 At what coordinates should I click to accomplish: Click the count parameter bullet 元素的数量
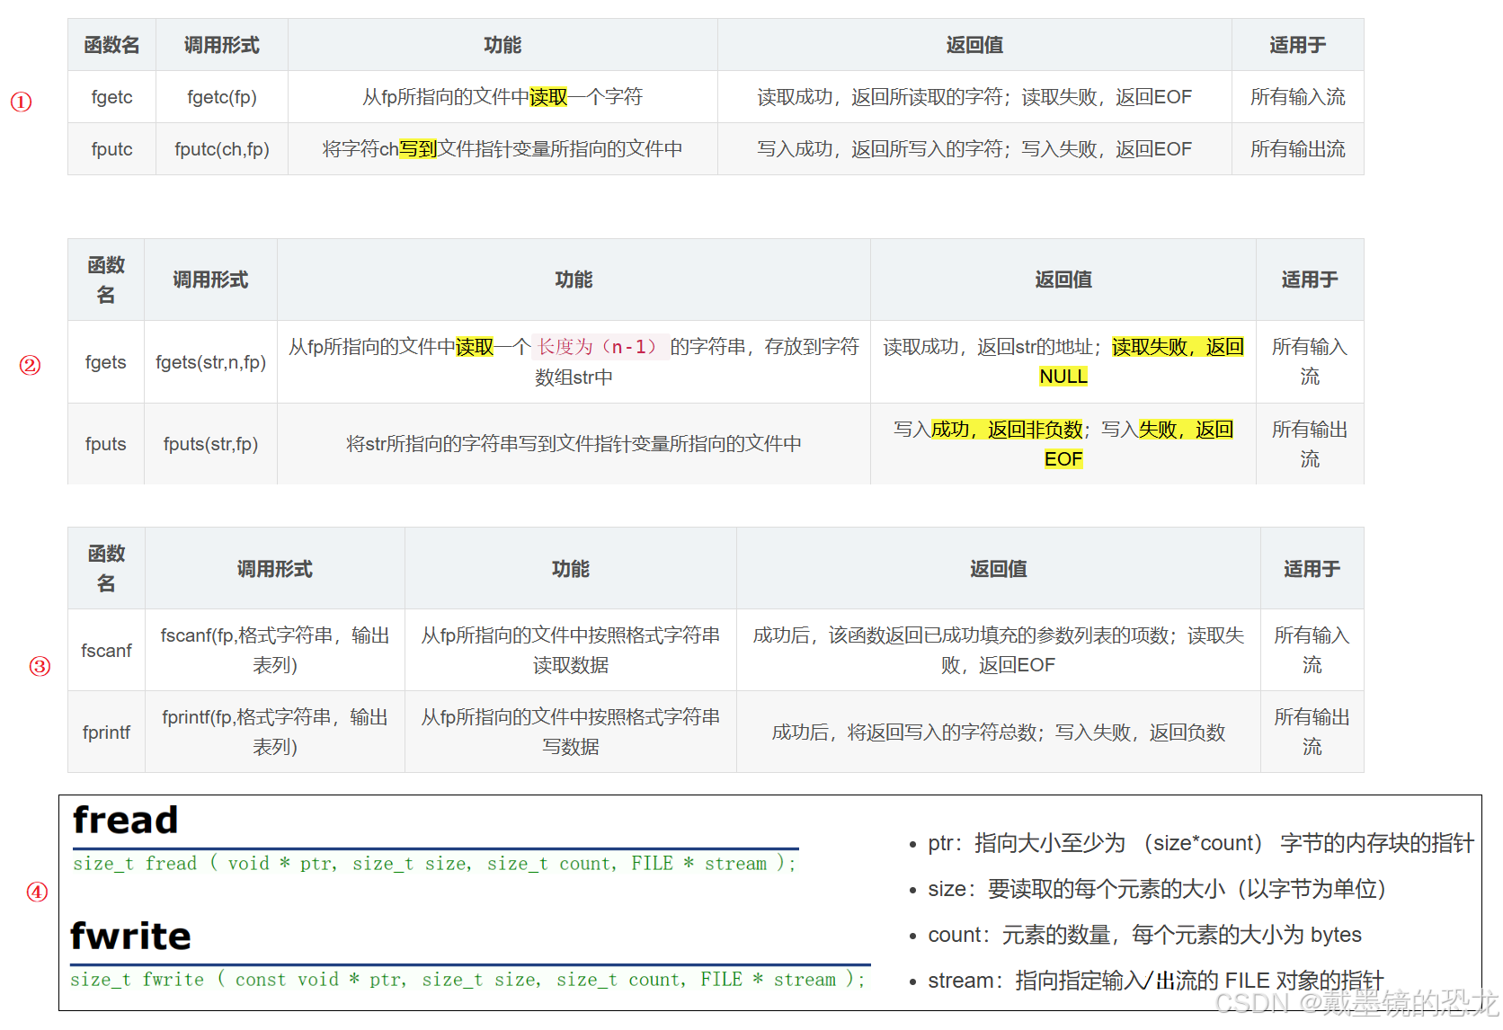click(x=1144, y=935)
